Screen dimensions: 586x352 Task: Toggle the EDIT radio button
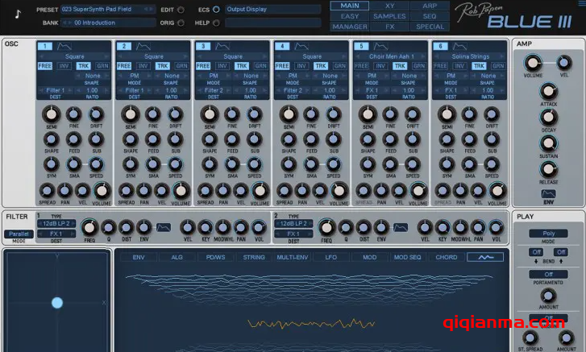(x=181, y=10)
